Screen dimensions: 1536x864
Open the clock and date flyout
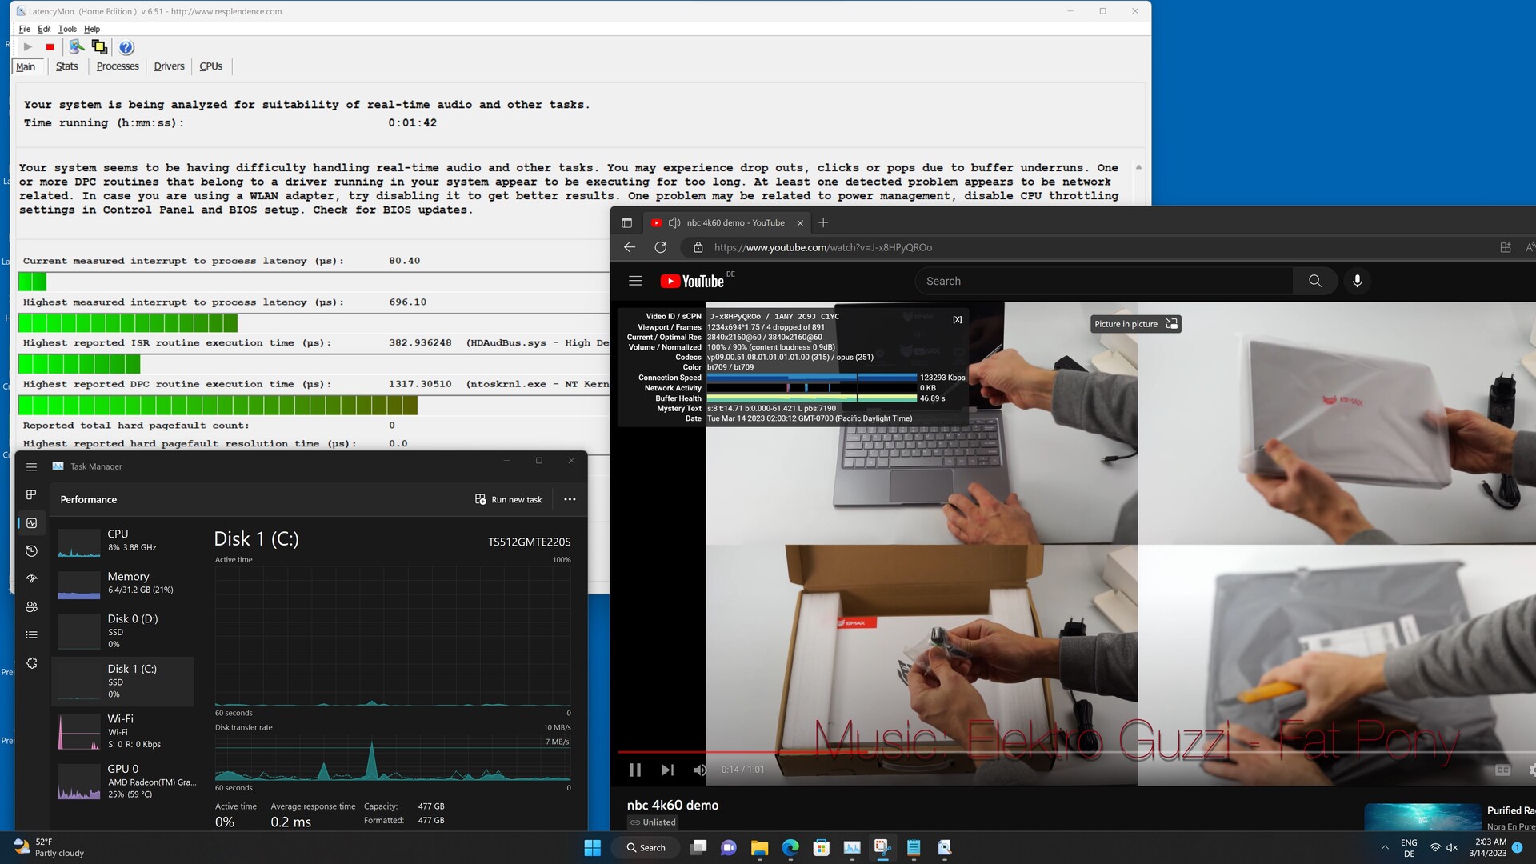point(1487,848)
